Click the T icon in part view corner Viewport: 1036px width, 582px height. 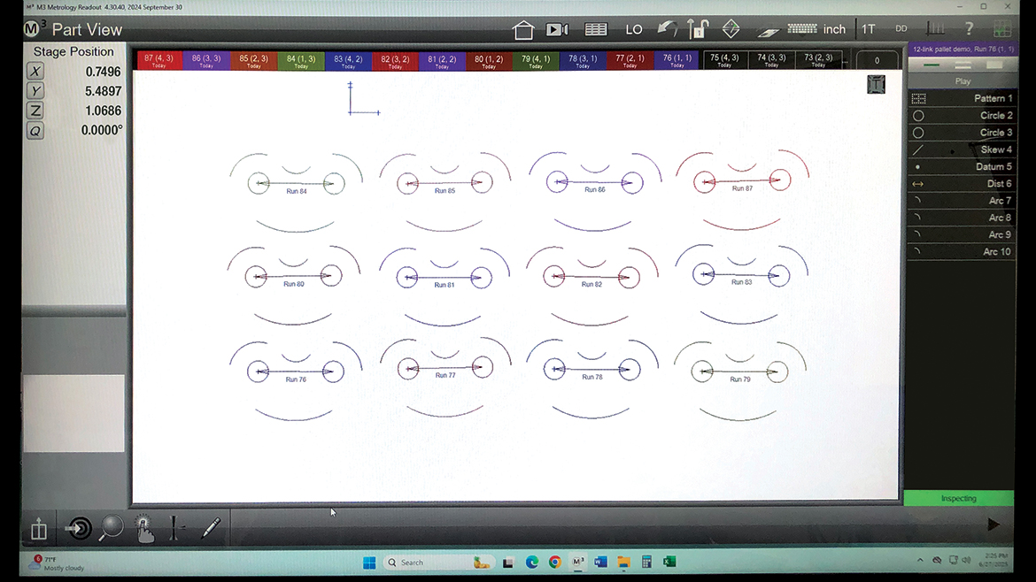coord(876,84)
